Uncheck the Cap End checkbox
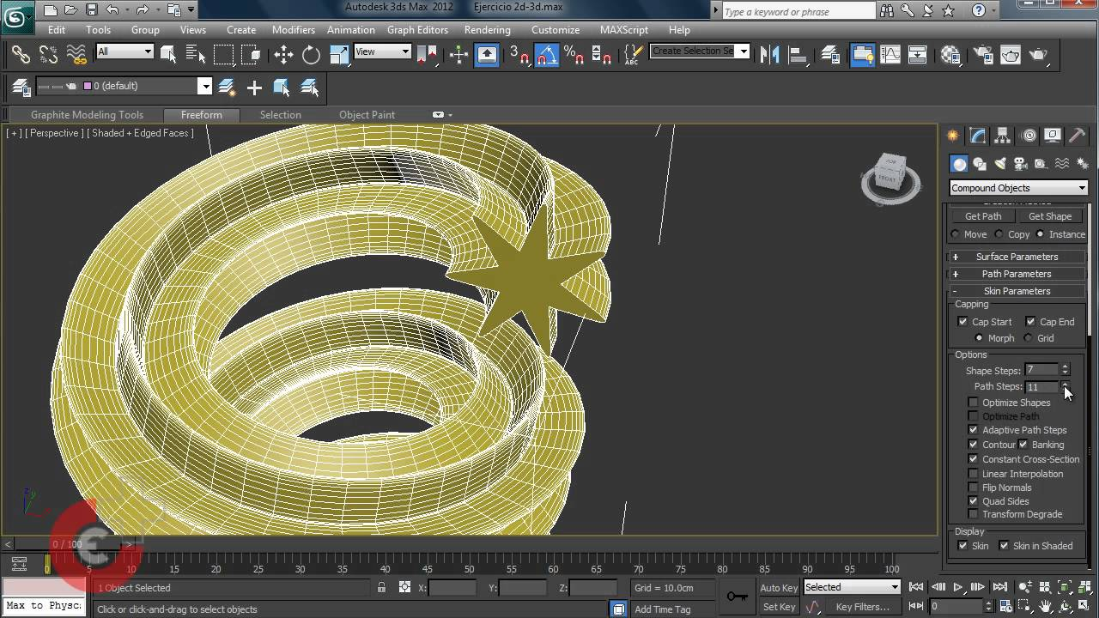 click(x=1031, y=322)
